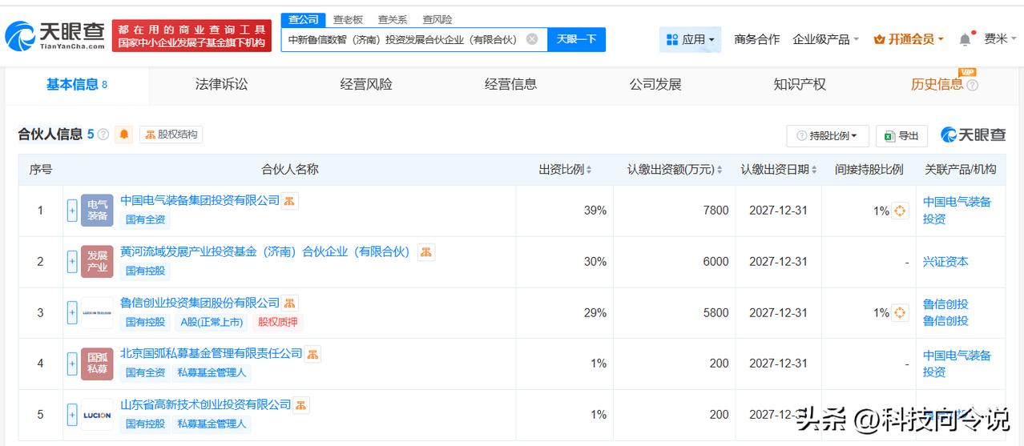Viewport: 1024px width, 446px height.
Task: Open the 持股比例 filter dropdown
Action: click(828, 136)
